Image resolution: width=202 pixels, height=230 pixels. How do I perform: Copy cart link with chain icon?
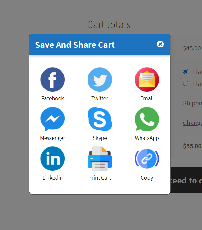click(x=147, y=159)
